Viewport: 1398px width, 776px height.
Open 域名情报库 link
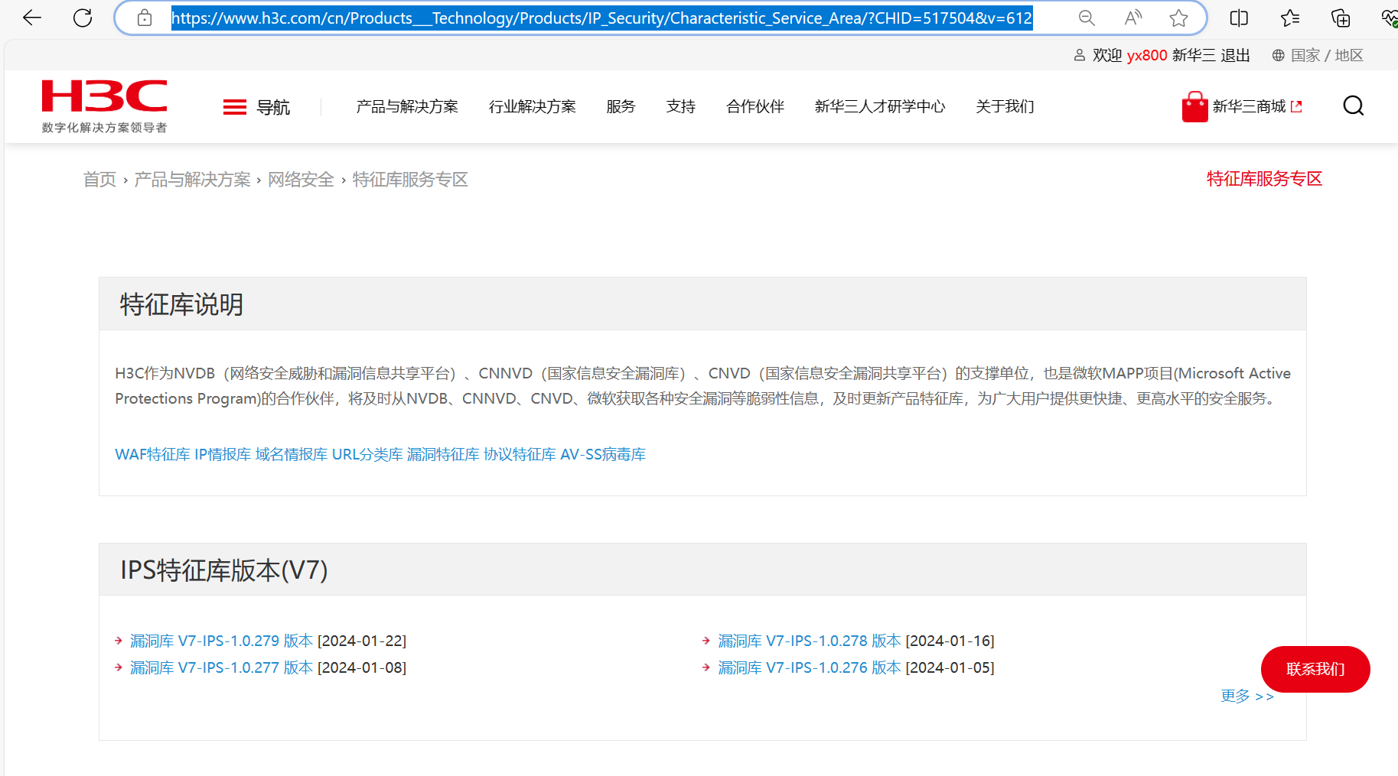[x=292, y=455]
